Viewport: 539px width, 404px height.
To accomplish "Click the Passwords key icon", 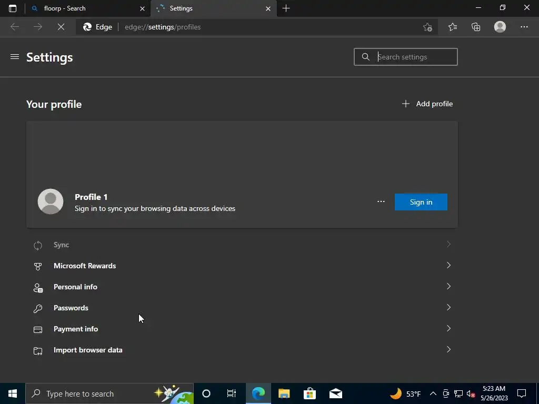I will 38,308.
